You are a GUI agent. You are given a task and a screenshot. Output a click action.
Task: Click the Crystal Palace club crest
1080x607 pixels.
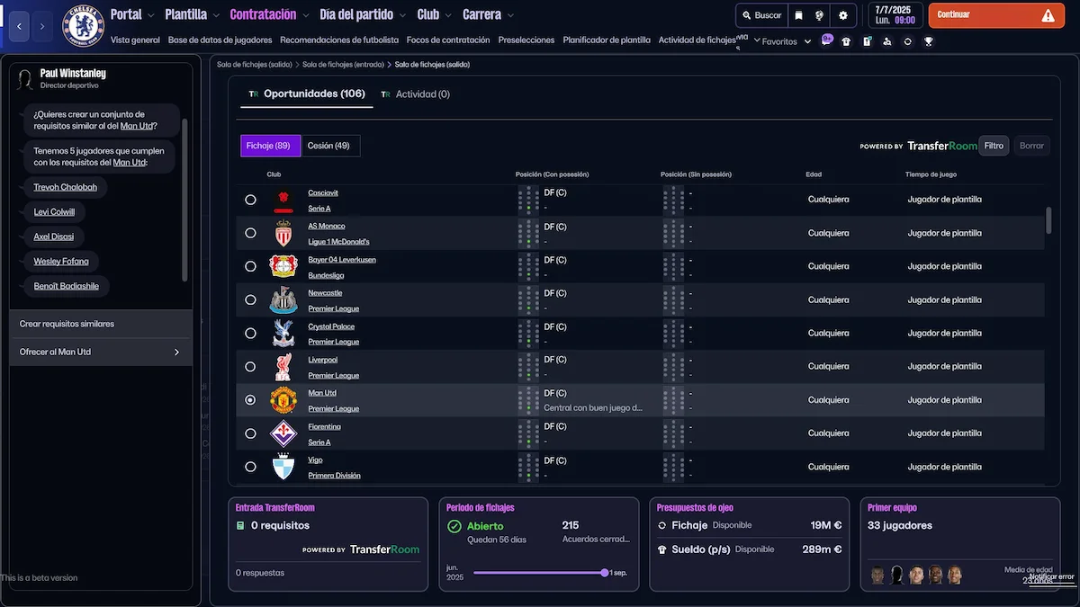[x=283, y=333]
